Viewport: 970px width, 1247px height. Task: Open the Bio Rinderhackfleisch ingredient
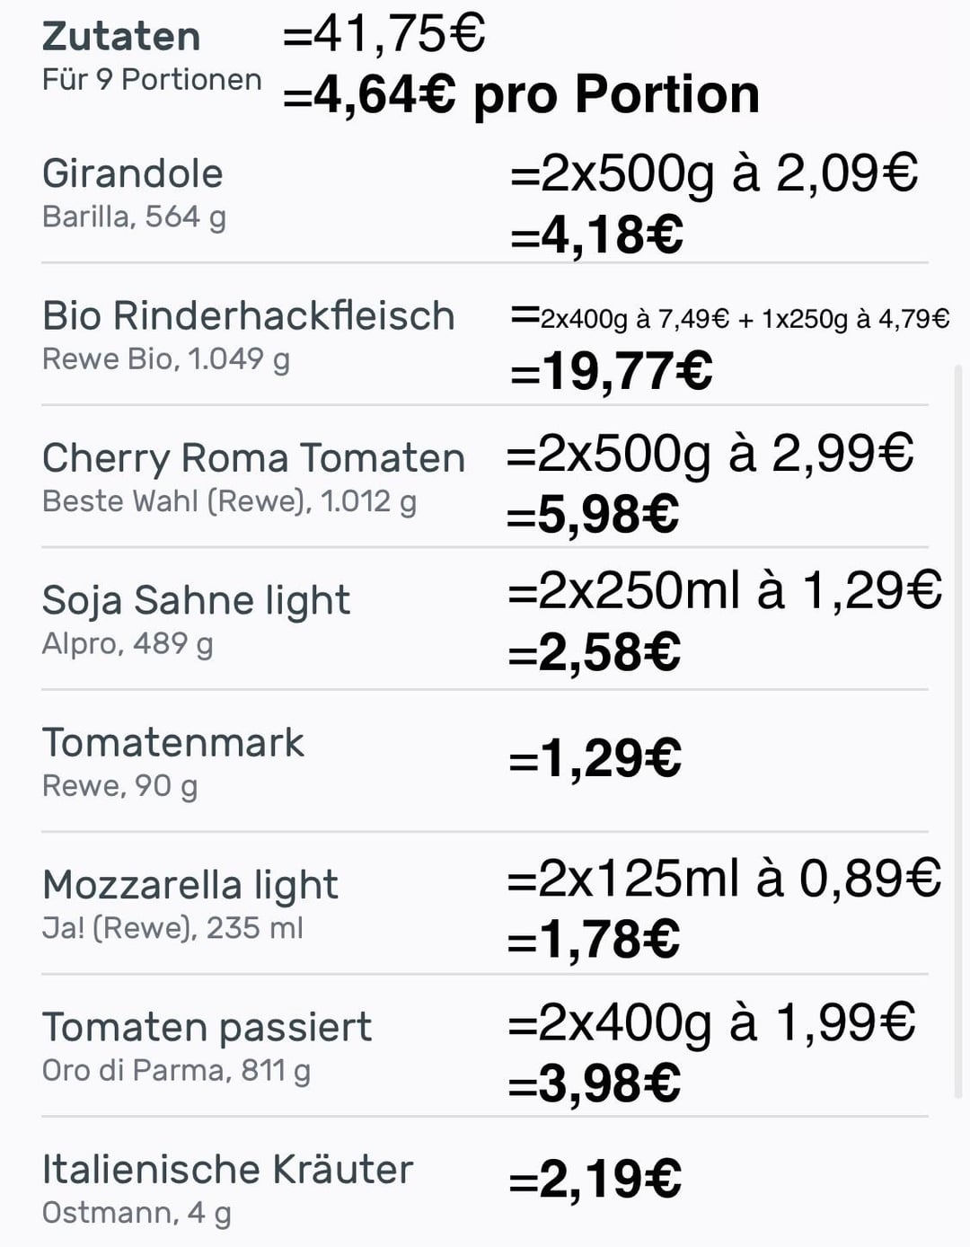(x=249, y=316)
